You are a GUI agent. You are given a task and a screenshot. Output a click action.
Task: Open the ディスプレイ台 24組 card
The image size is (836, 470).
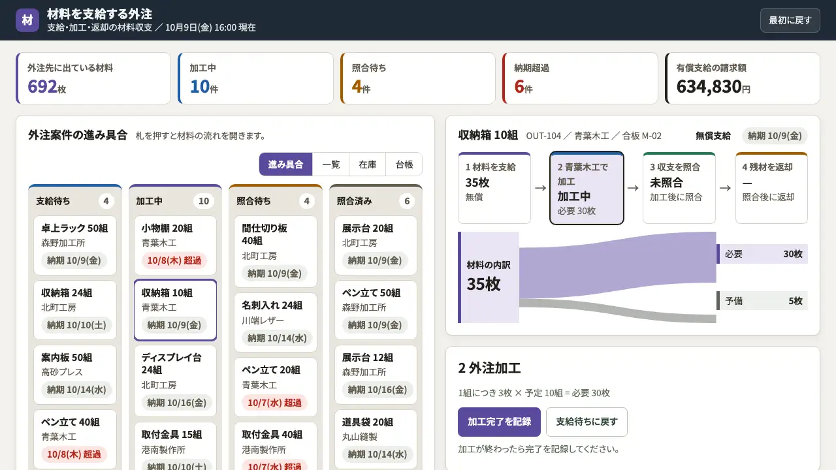[x=175, y=381]
